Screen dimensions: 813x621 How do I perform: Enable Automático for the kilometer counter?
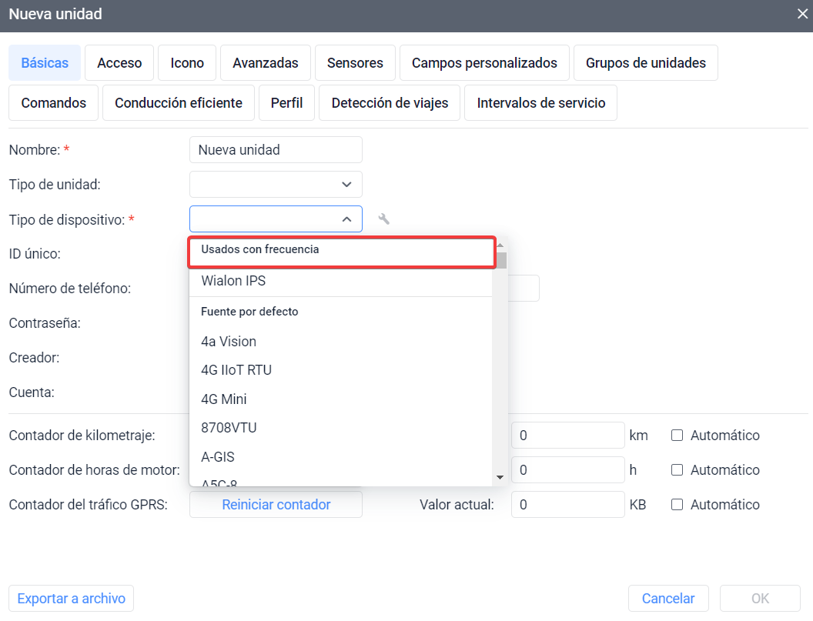677,436
